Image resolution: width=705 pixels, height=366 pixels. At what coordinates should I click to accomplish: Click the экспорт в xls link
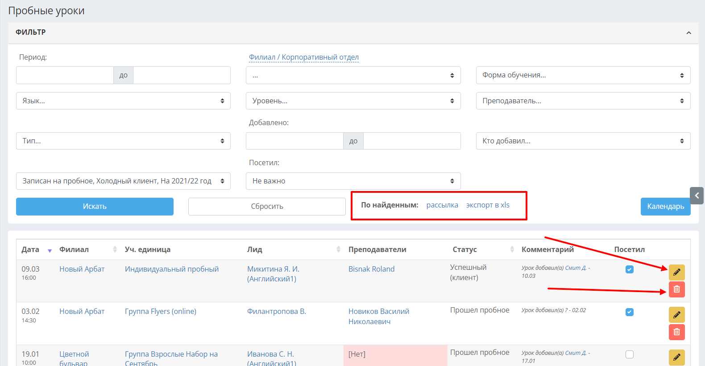(488, 205)
